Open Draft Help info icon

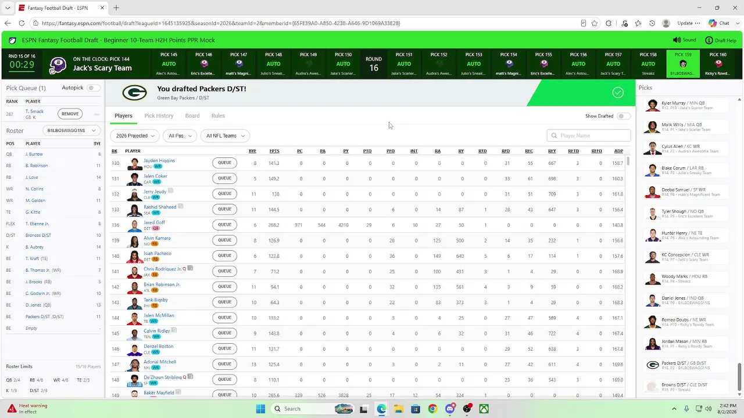click(709, 40)
